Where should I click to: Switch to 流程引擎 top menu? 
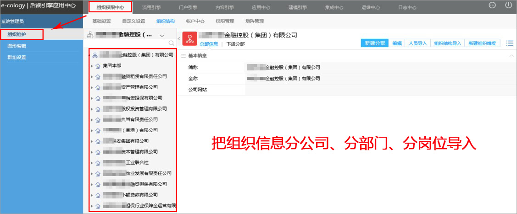152,7
